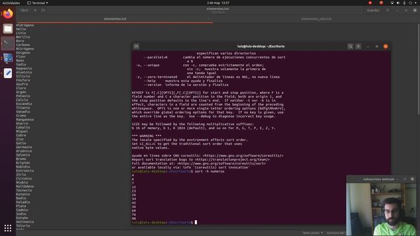The image size is (420, 236).
Task: Click the Carbono line in gedit
Action: coord(23,45)
